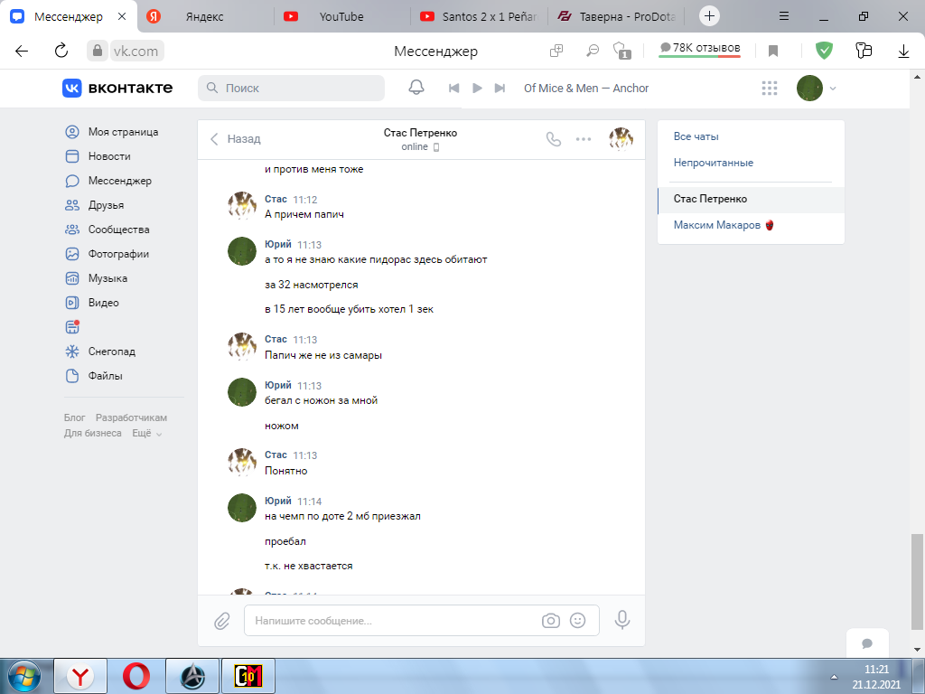Open Друзья in the left sidebar

[x=106, y=205]
